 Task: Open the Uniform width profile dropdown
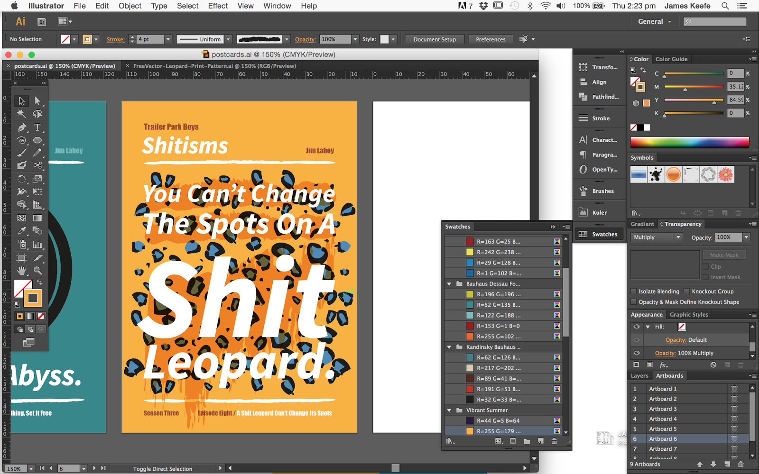click(228, 39)
